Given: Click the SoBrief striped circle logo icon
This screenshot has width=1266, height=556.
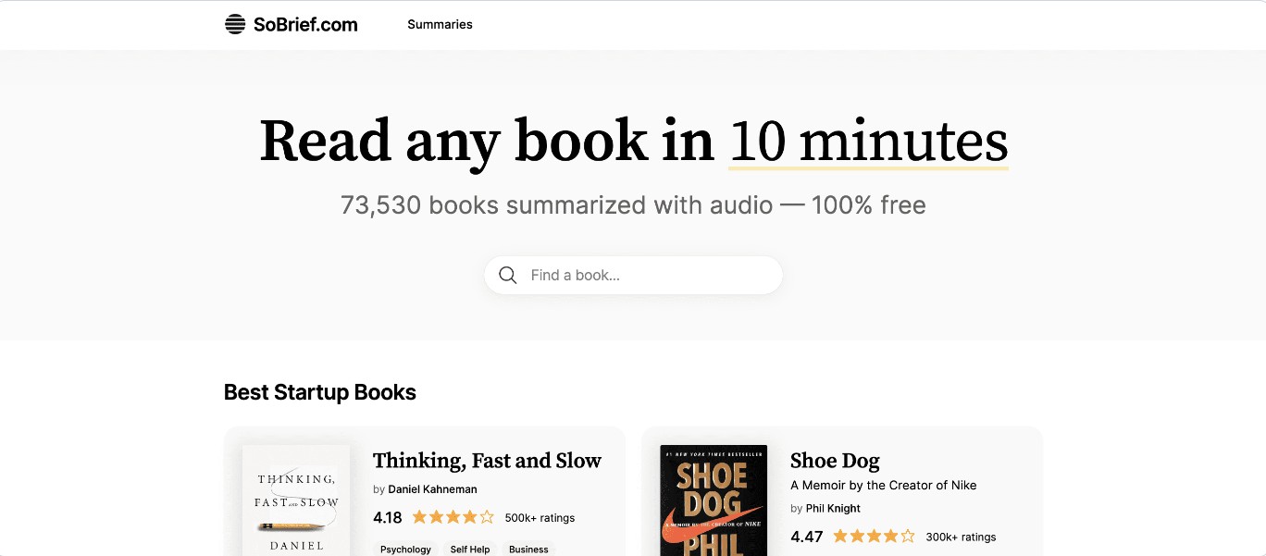Looking at the screenshot, I should pyautogui.click(x=235, y=25).
